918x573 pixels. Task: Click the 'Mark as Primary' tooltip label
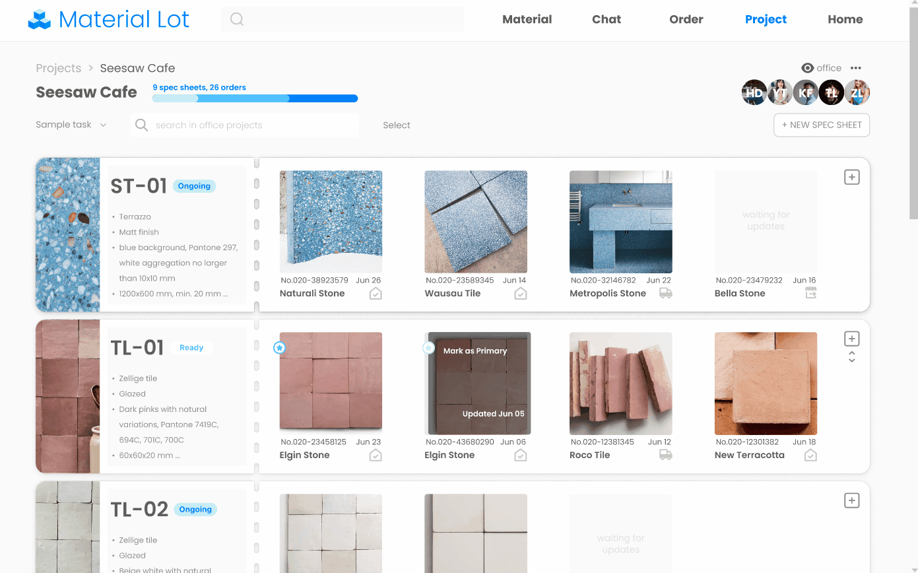[475, 351]
